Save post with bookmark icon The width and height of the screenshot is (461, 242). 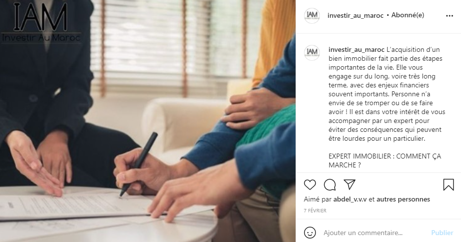[449, 185]
